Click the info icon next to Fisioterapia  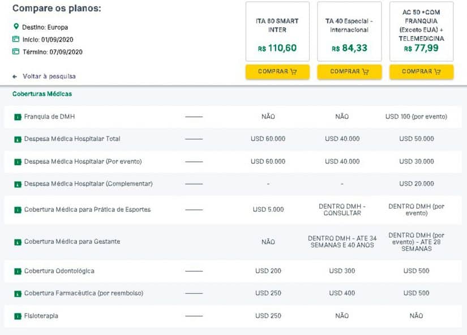pyautogui.click(x=18, y=316)
